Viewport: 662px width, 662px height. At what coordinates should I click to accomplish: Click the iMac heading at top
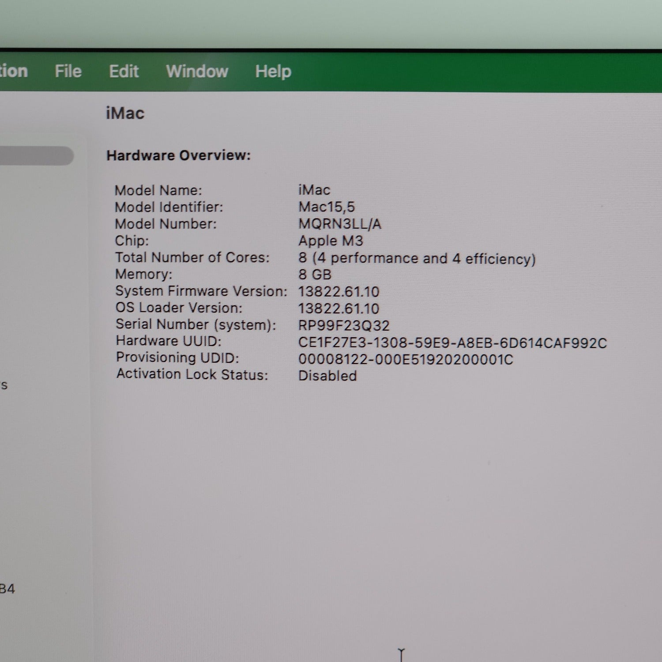click(x=125, y=113)
